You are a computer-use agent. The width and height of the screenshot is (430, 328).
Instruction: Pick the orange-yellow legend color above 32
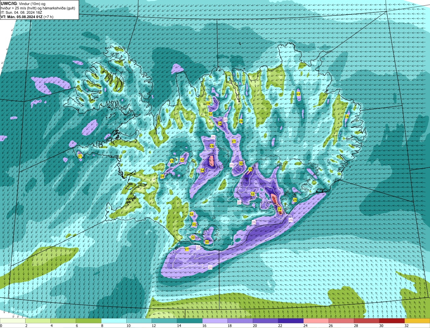[417, 321]
